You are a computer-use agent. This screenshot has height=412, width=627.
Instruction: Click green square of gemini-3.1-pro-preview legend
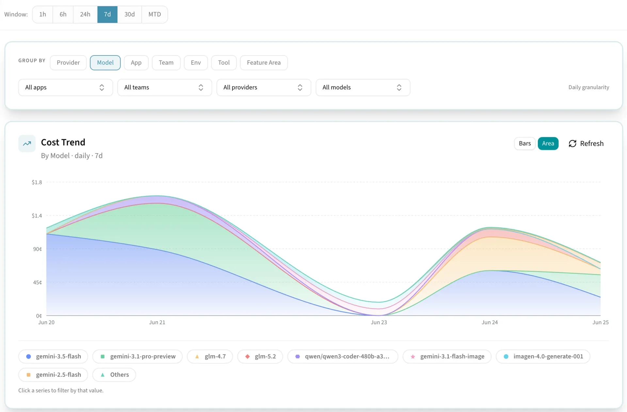click(103, 357)
